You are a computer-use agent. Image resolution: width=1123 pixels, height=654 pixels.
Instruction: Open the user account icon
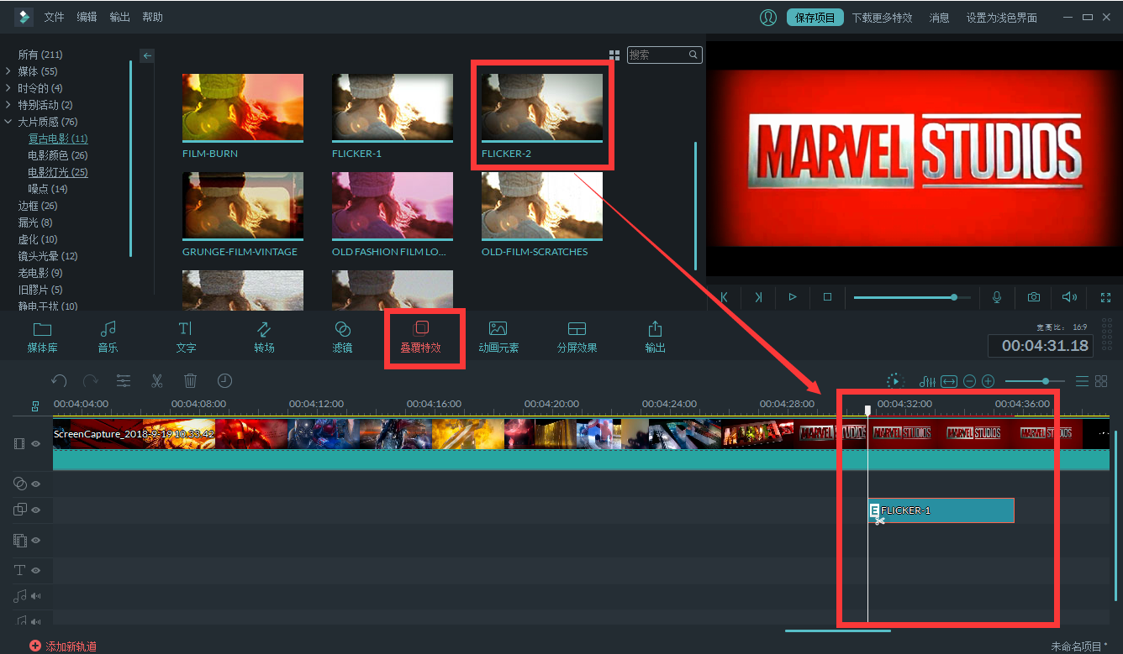768,18
